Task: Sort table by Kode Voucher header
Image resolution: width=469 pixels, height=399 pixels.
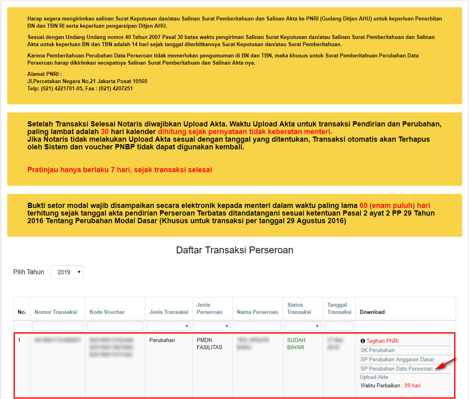Action: [107, 312]
